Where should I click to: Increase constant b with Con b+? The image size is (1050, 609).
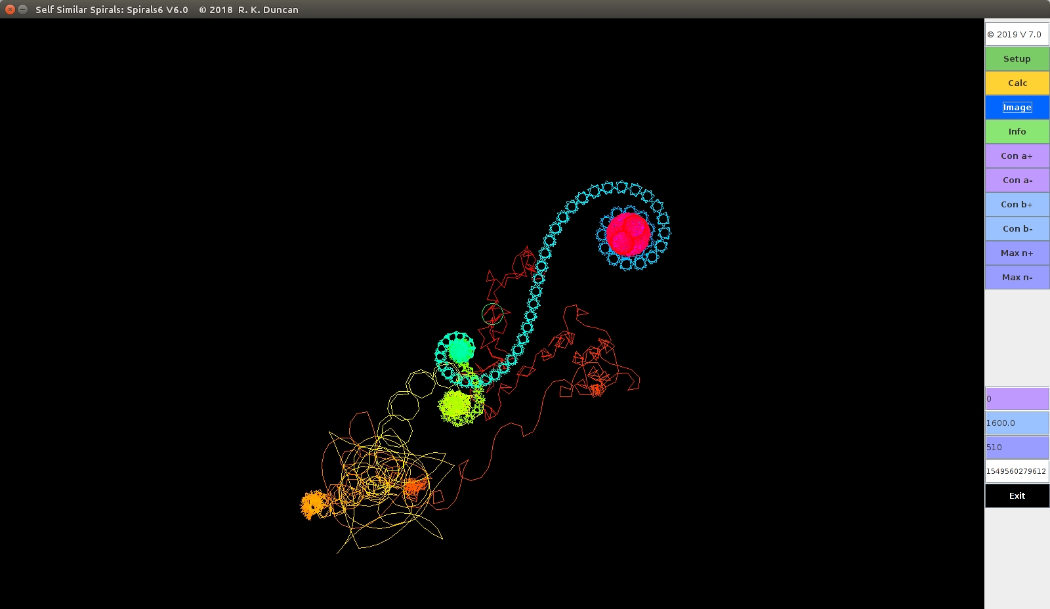[x=1017, y=204]
